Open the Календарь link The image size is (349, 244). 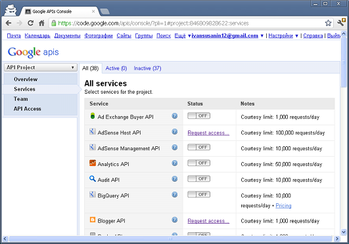tap(37, 35)
